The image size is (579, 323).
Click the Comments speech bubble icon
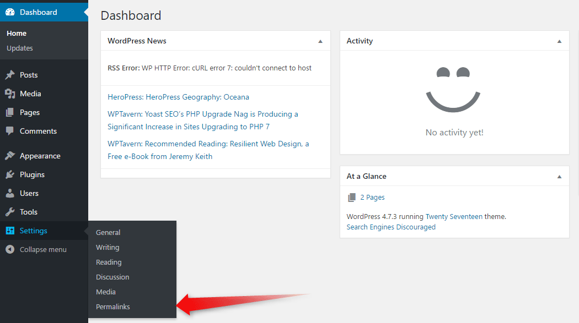pos(10,131)
